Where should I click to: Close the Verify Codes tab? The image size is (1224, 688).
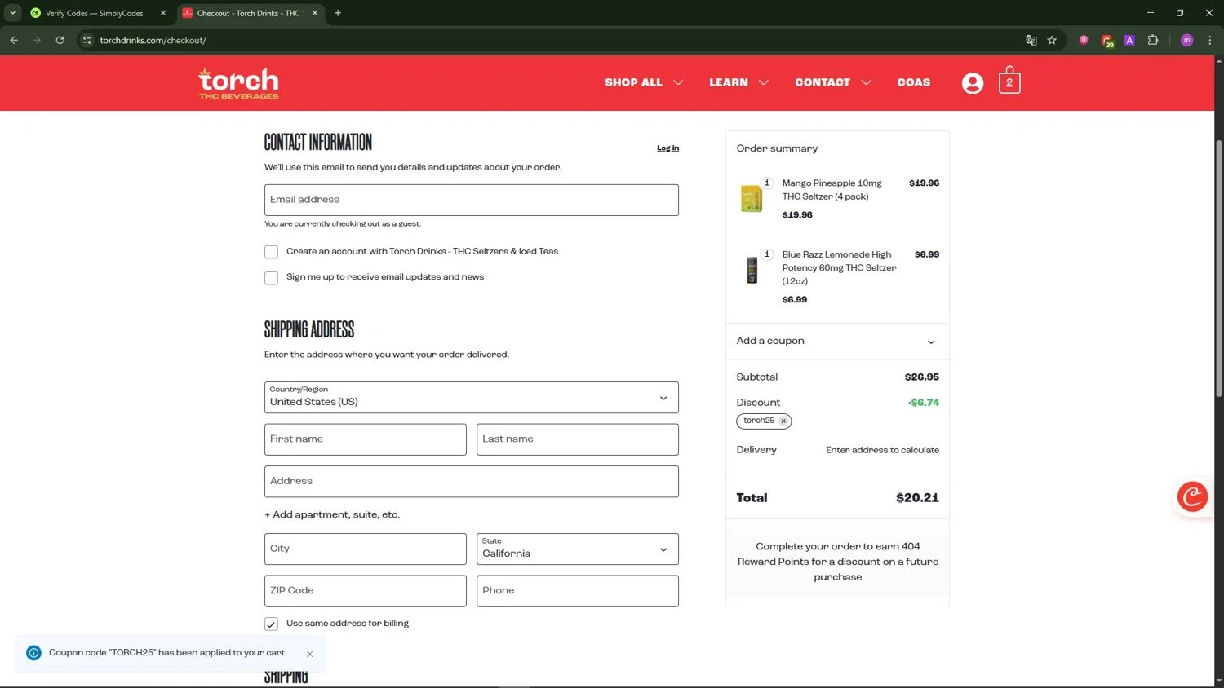click(x=163, y=13)
